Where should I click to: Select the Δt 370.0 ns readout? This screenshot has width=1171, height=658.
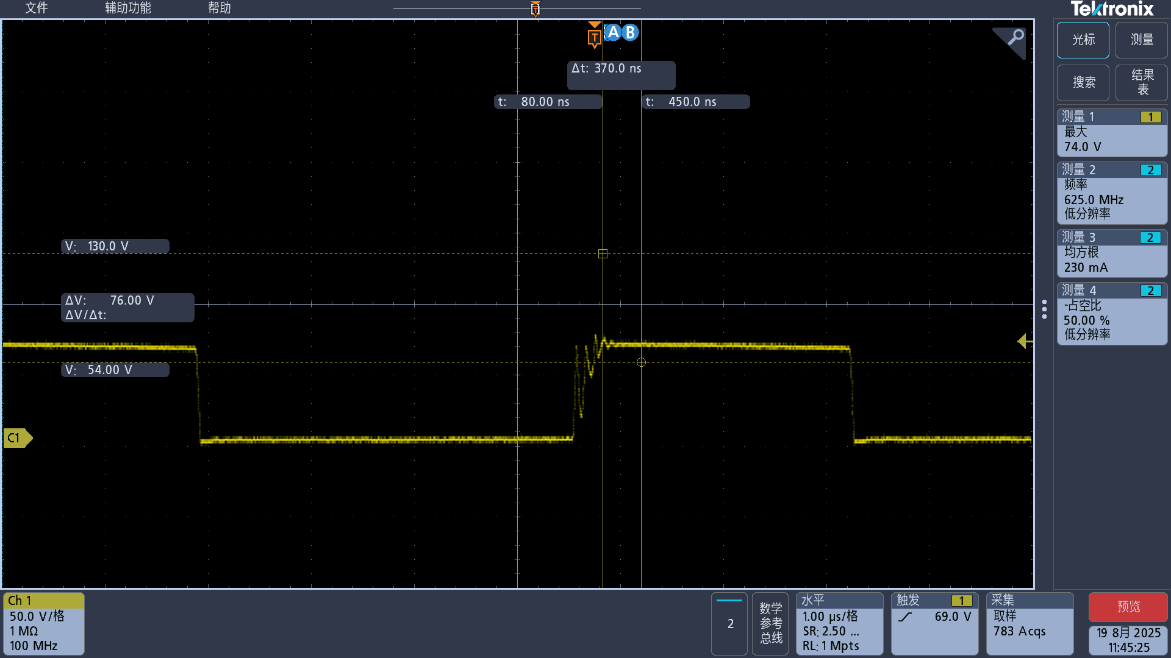pyautogui.click(x=621, y=75)
